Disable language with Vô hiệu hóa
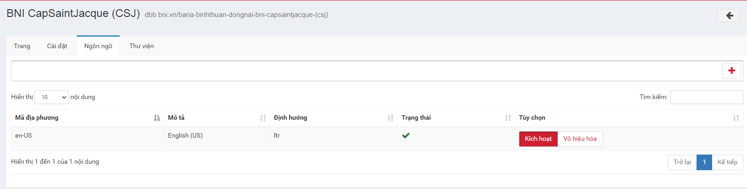Screen dimensions: 747x189 580,139
